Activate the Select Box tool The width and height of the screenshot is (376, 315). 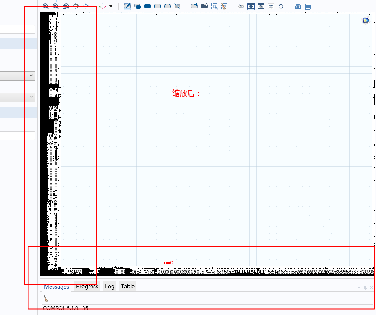pyautogui.click(x=194, y=6)
